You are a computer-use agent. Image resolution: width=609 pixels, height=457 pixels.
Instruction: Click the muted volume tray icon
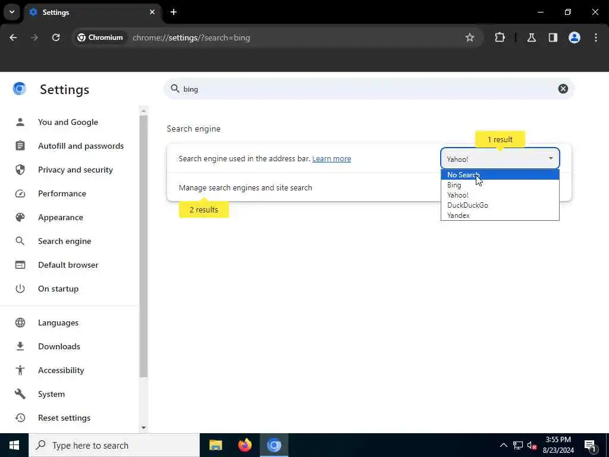(532, 445)
